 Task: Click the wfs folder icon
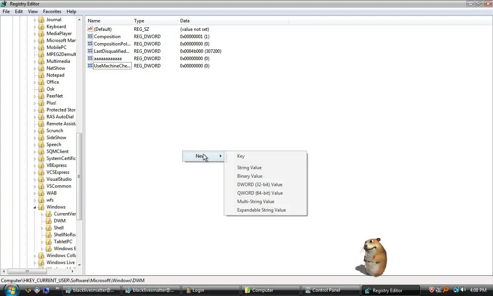coord(41,200)
